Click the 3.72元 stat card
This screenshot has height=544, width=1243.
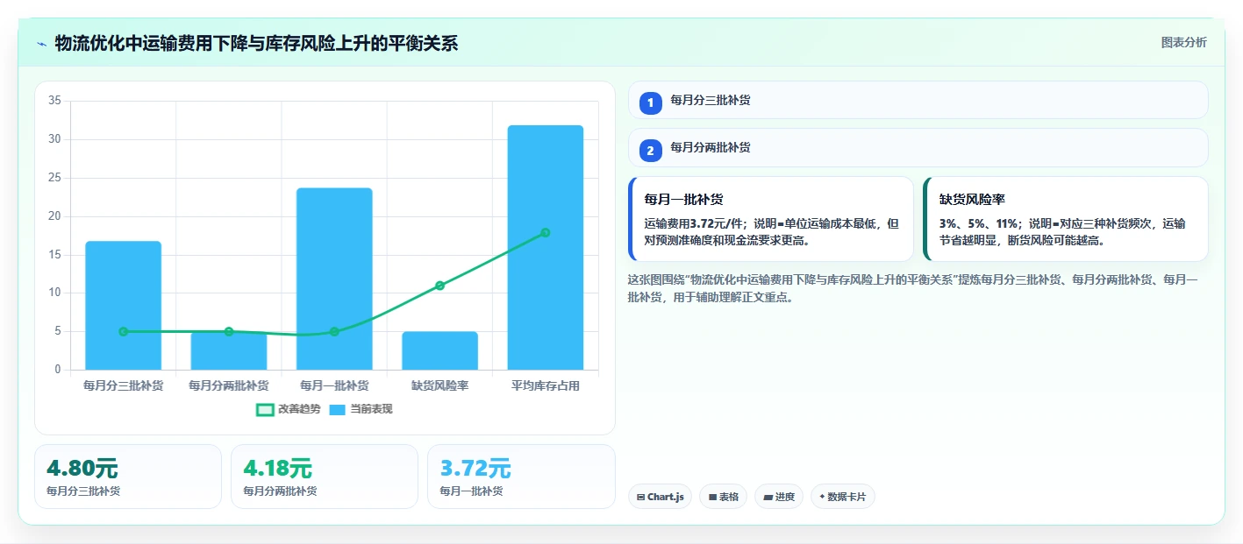521,477
